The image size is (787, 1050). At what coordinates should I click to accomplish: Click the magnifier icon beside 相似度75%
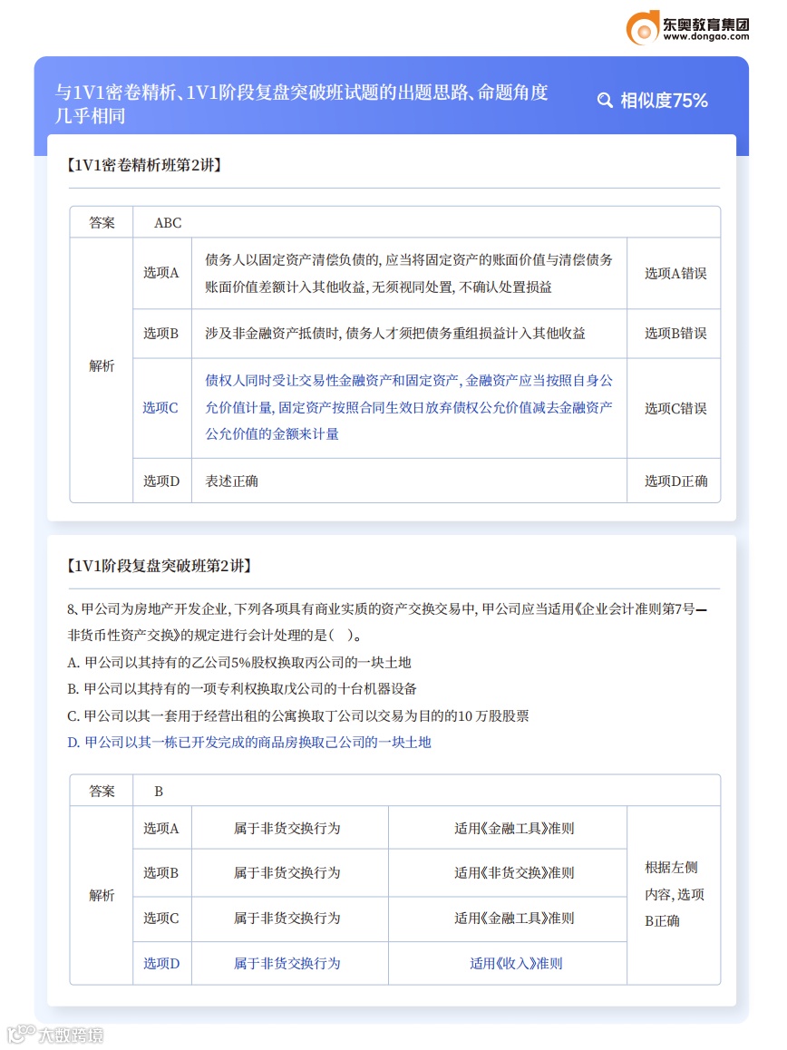(x=605, y=101)
